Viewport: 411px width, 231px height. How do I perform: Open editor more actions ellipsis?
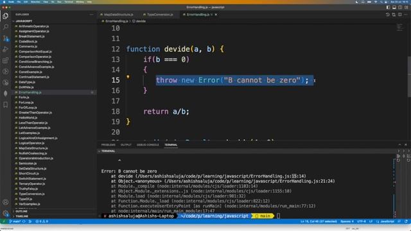[406, 15]
